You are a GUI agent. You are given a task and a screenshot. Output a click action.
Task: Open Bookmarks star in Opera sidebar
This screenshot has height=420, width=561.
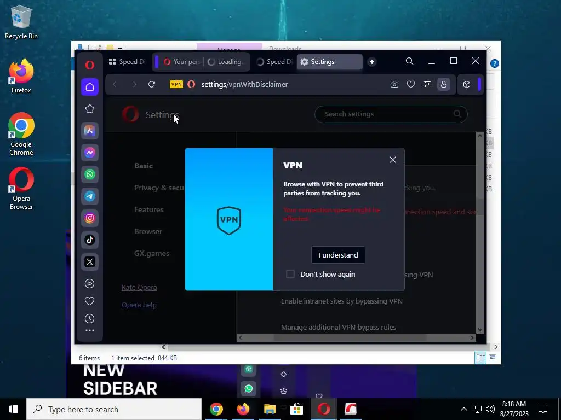click(90, 109)
